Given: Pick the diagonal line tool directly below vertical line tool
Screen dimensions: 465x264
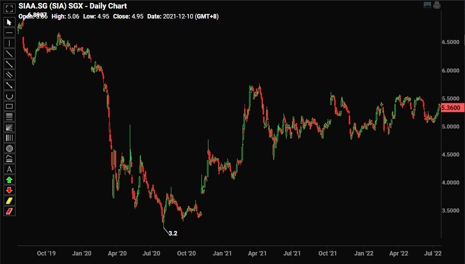Looking at the screenshot, I should tap(9, 53).
